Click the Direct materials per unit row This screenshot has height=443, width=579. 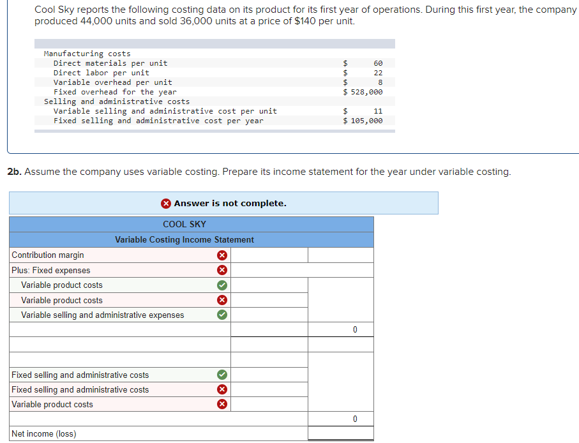pyautogui.click(x=214, y=63)
